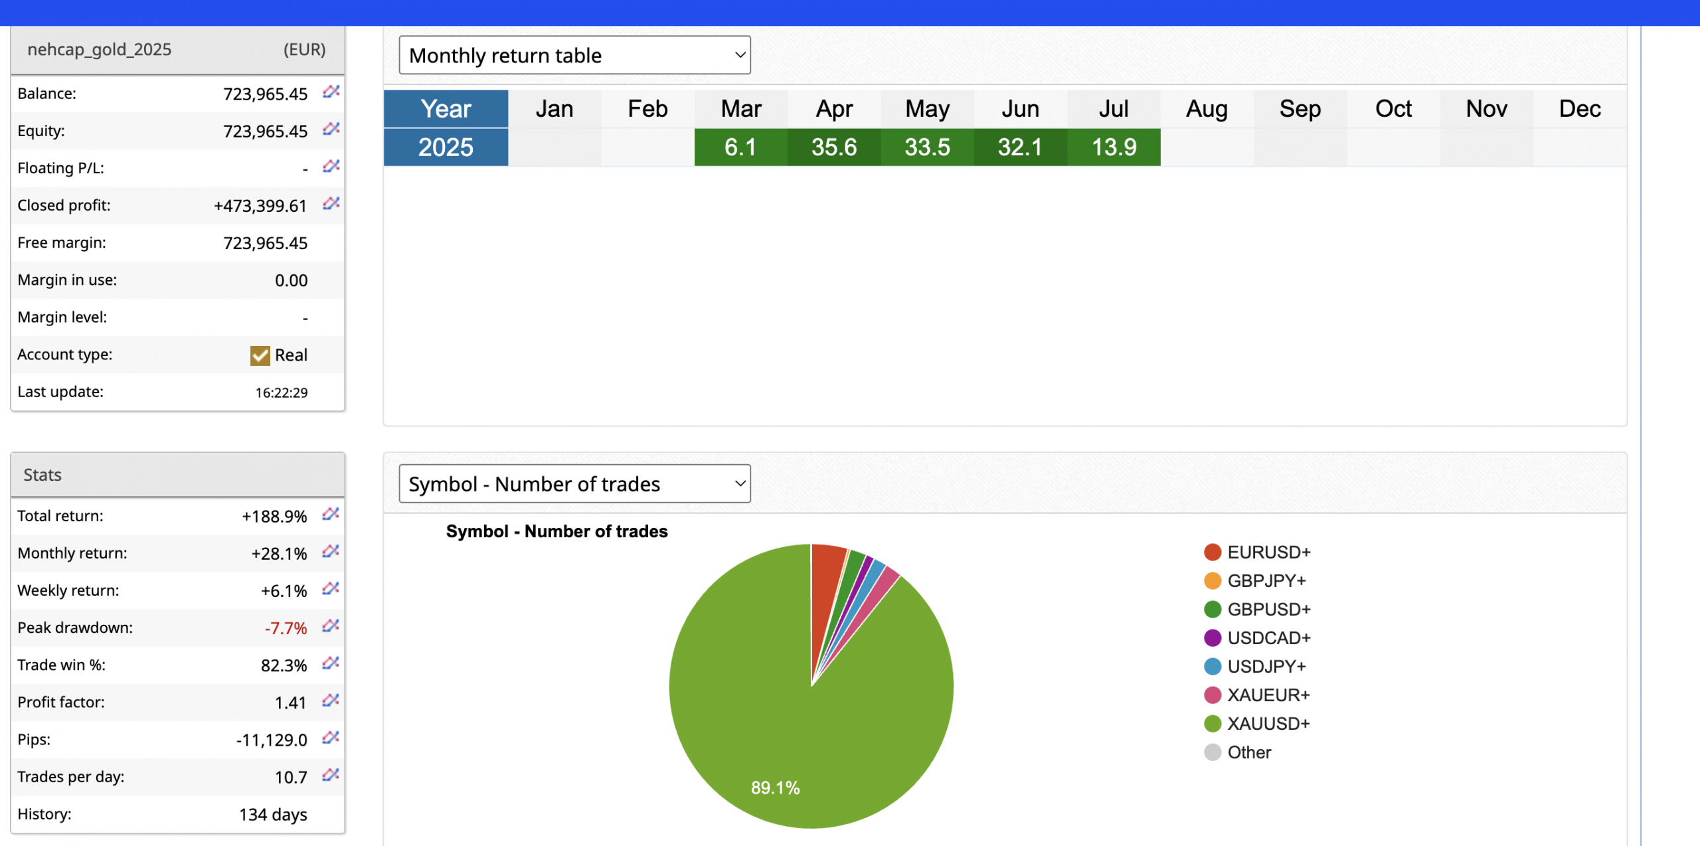Viewport: 1700px width, 846px height.
Task: Click the July 13.9 return cell
Action: 1114,147
